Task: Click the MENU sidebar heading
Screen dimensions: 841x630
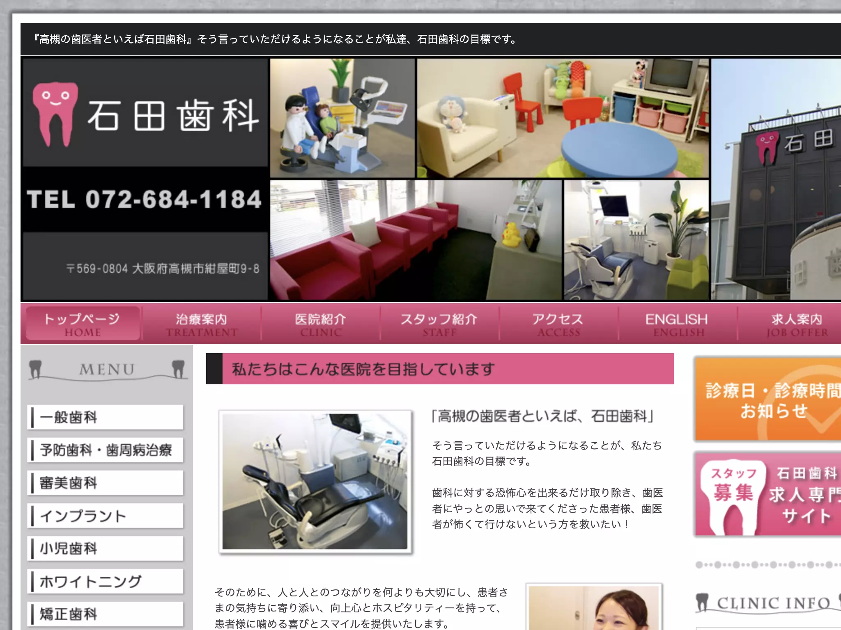Action: 107,370
